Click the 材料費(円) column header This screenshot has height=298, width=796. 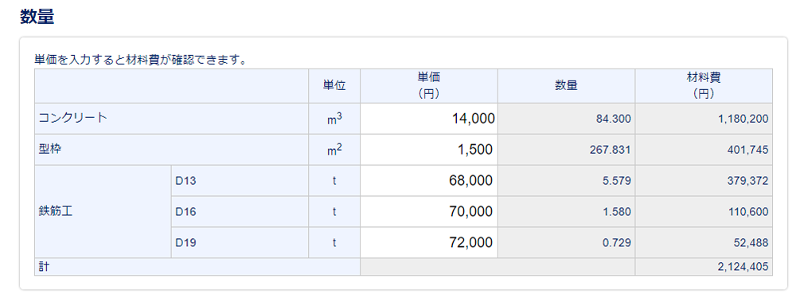coord(704,85)
